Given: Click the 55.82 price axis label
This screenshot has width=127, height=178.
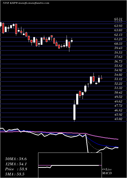Looking at the screenshot, I should (x=118, y=66).
